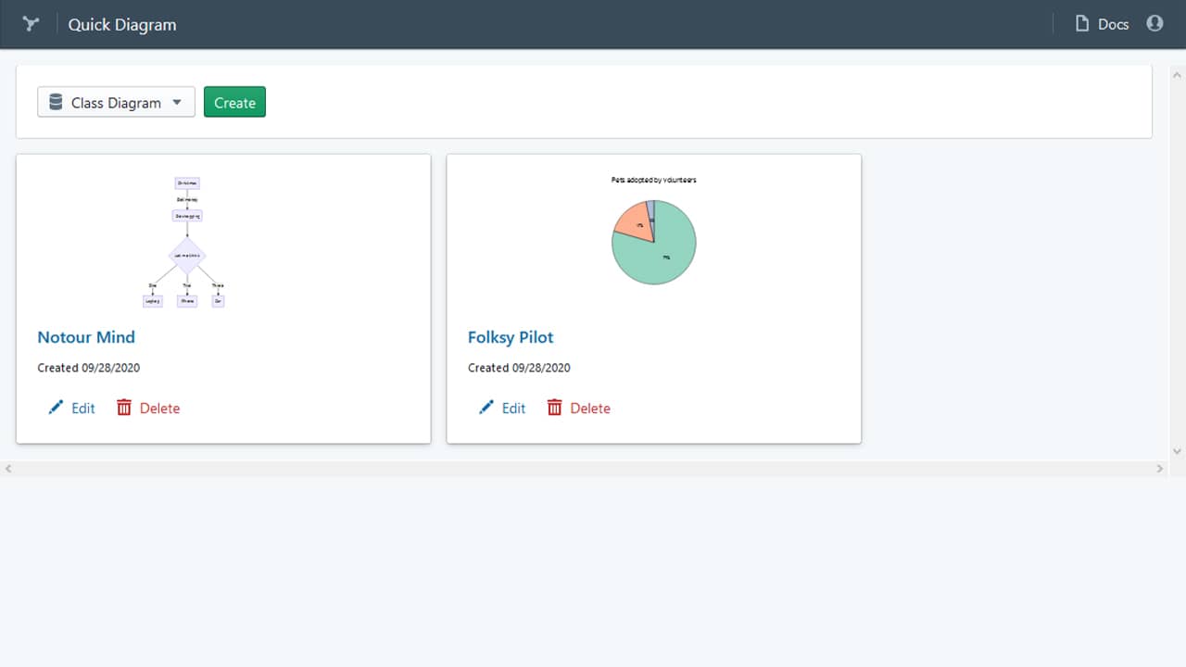
Task: Click the database icon in the diagram selector
Action: point(56,102)
